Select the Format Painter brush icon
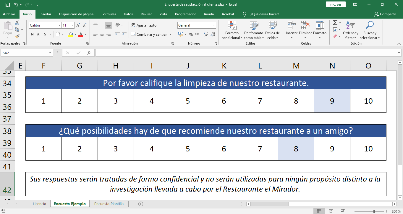This screenshot has height=214, width=403. coord(17,36)
